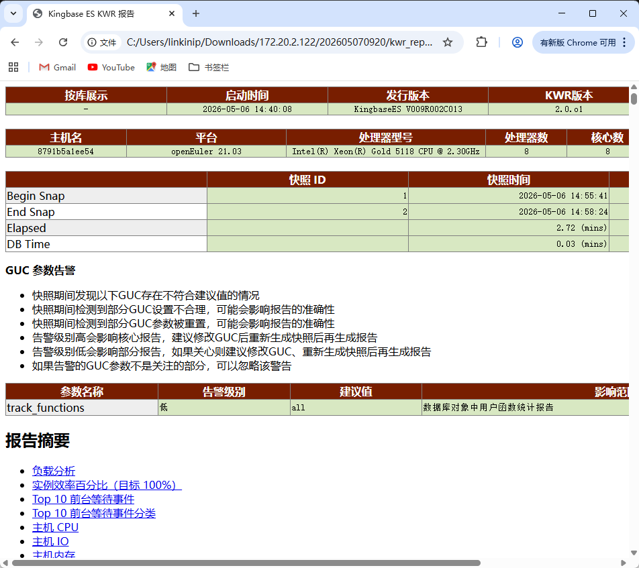639x568 pixels.
Task: Select the 2.0.o1 KWR version cell
Action: 558,109
